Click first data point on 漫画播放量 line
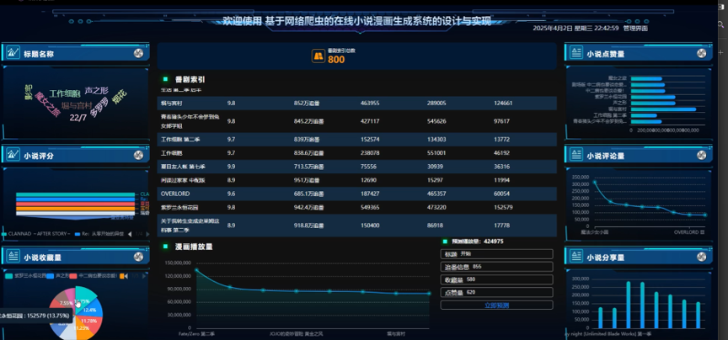 click(196, 270)
